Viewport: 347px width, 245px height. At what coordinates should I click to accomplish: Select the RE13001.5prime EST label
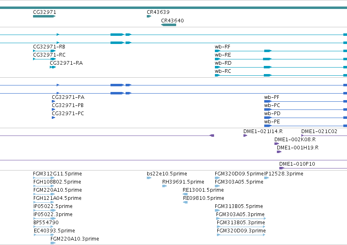203,190
